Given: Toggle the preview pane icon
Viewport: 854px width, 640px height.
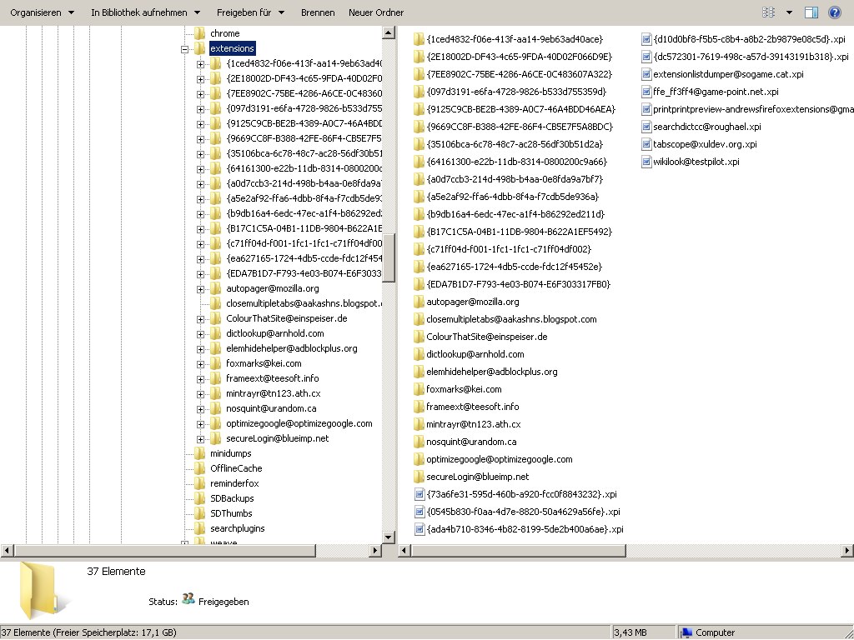Looking at the screenshot, I should (811, 12).
